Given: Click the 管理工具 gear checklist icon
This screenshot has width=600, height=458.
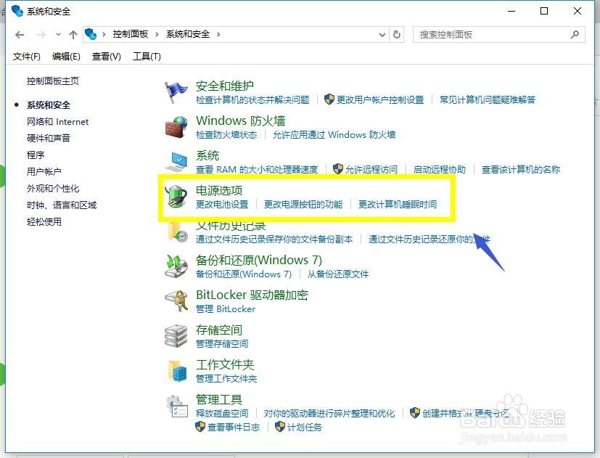Looking at the screenshot, I should click(x=177, y=406).
